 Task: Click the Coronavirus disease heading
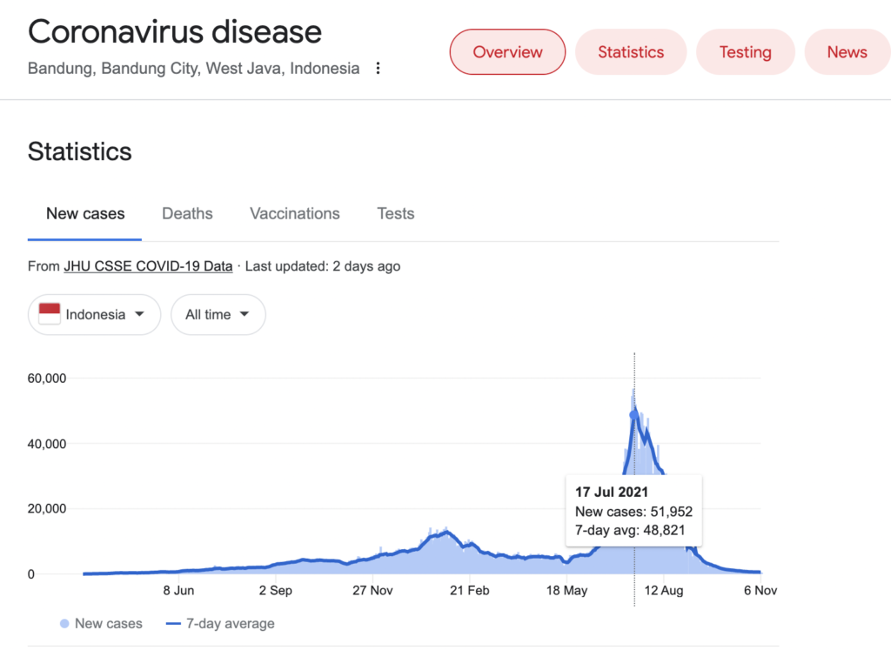click(175, 31)
